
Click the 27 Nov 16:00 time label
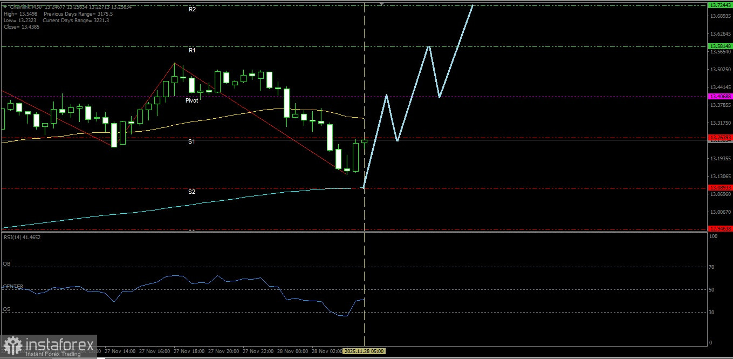pos(154,351)
